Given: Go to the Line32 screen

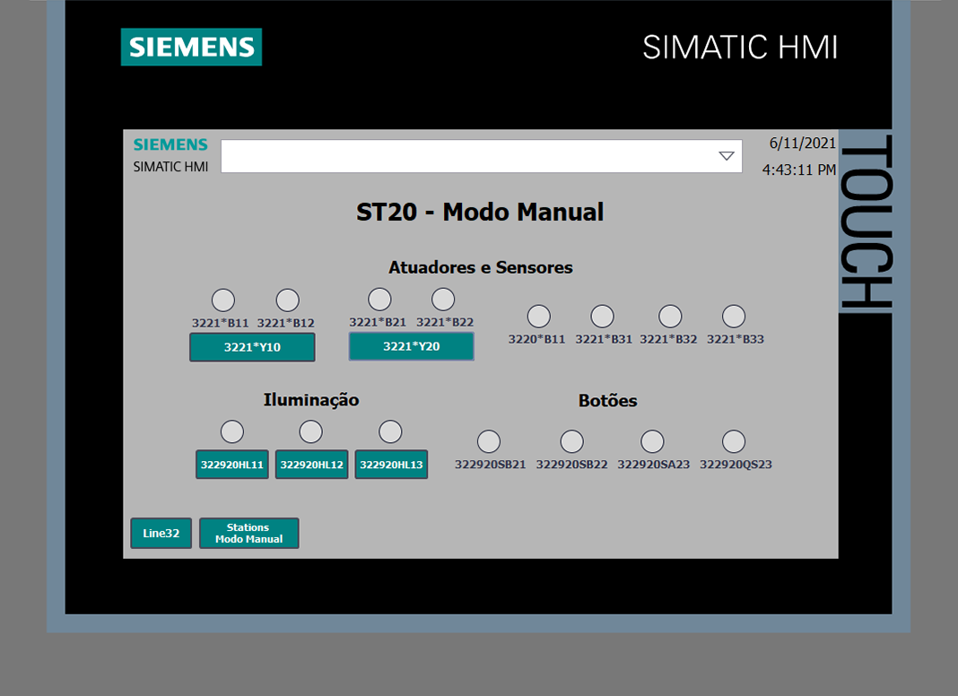Looking at the screenshot, I should coord(161,534).
